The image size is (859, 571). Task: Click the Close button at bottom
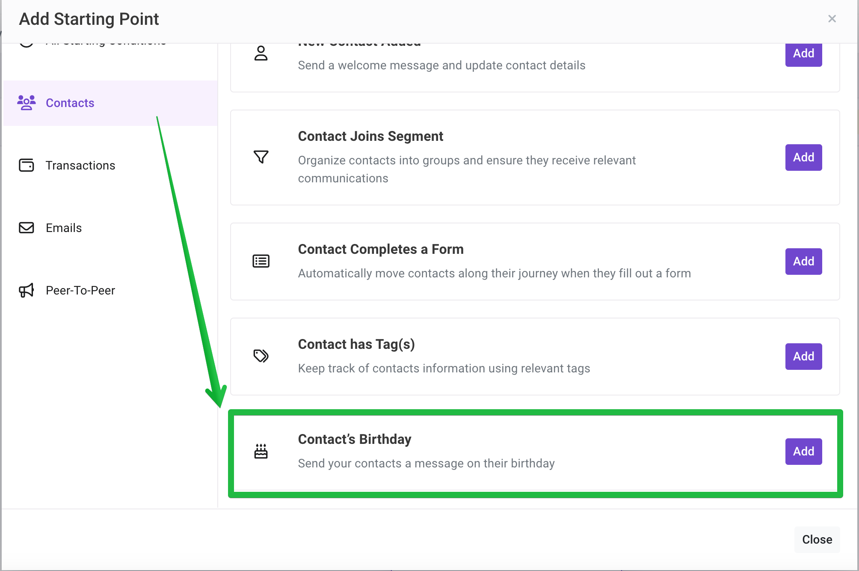(817, 539)
